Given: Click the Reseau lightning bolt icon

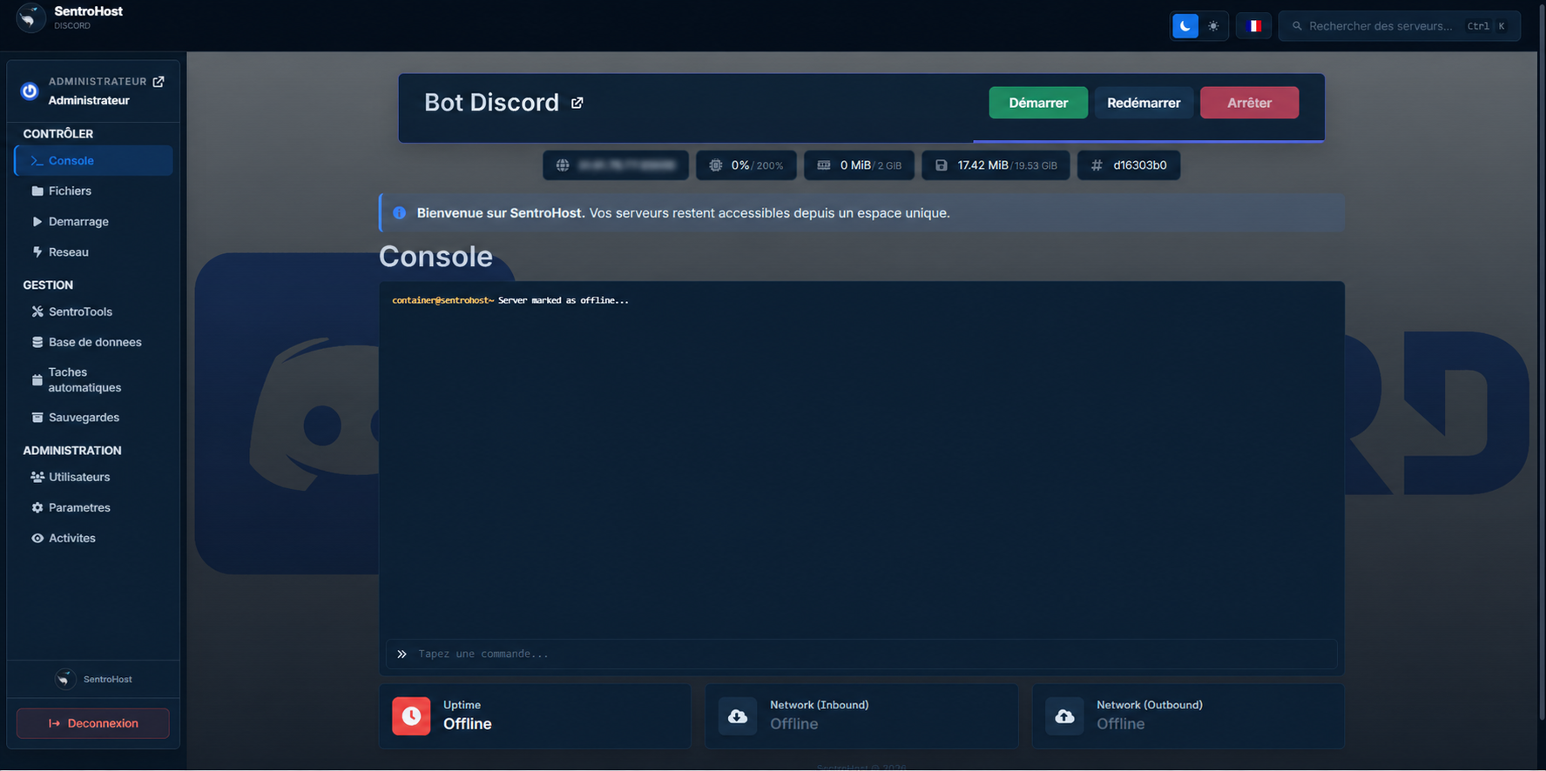Looking at the screenshot, I should coord(37,251).
